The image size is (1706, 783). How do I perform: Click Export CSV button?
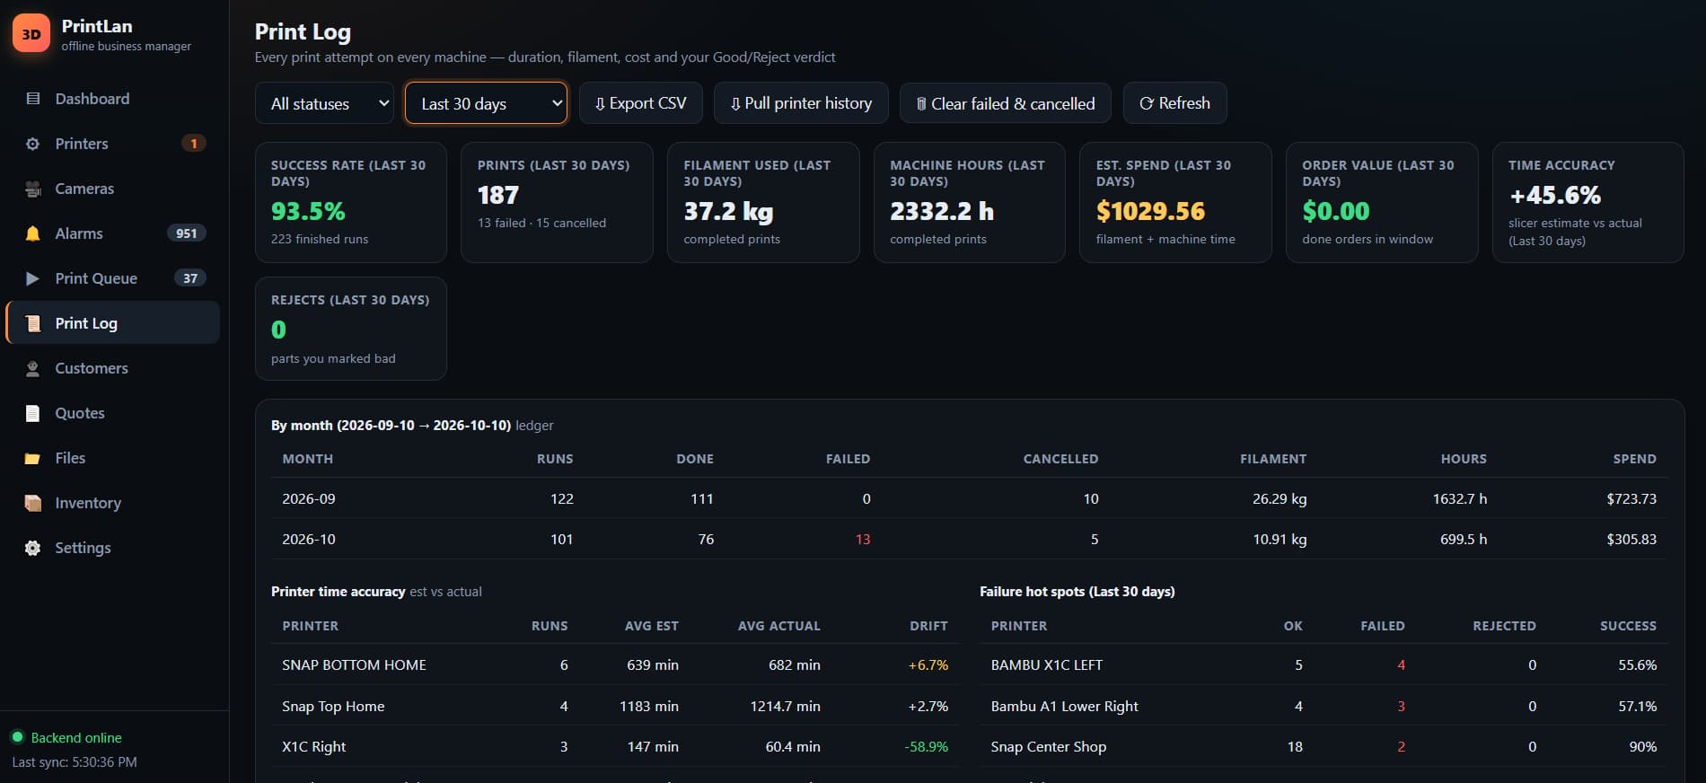point(640,103)
